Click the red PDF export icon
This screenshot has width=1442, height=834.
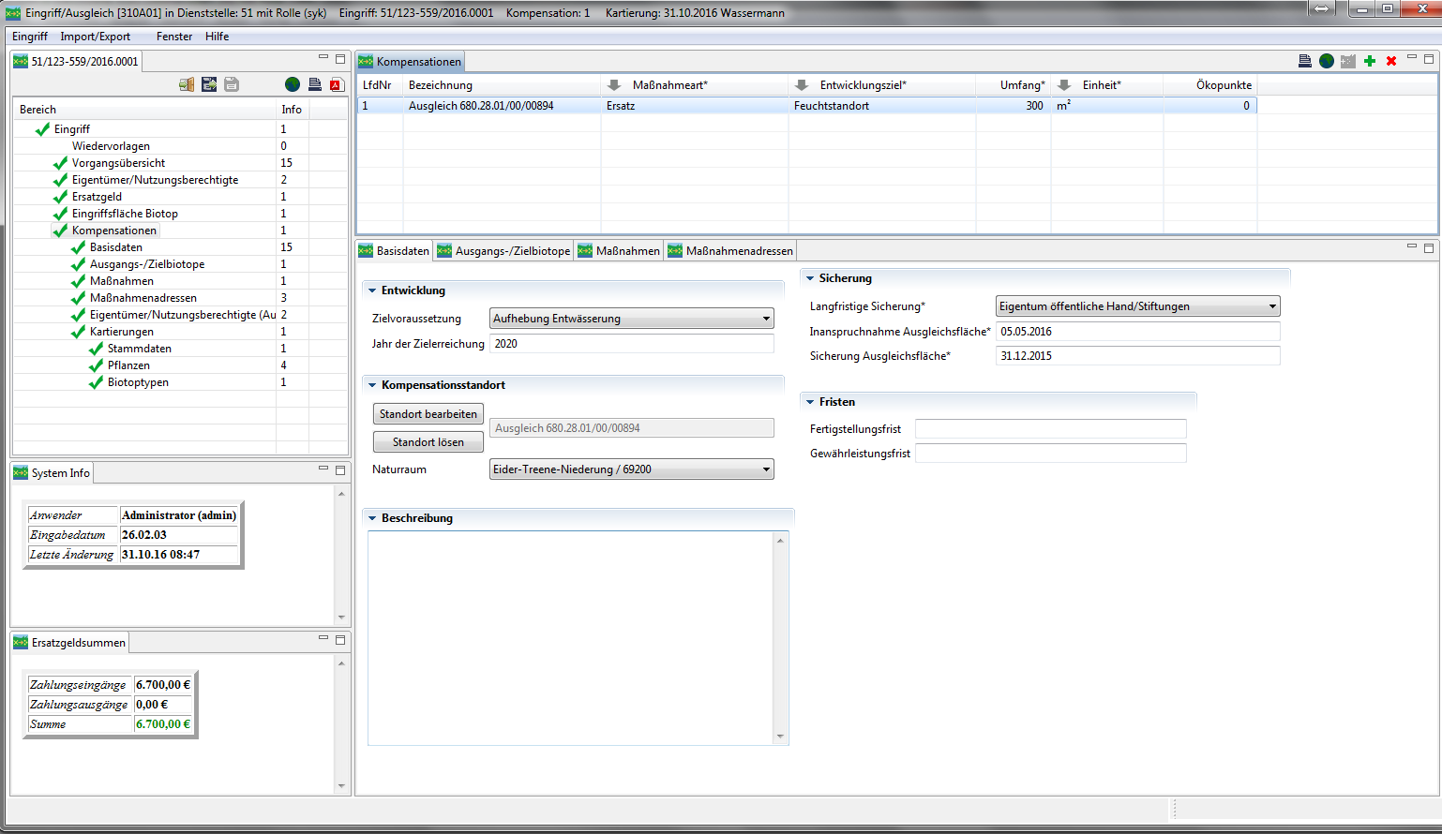click(x=336, y=84)
